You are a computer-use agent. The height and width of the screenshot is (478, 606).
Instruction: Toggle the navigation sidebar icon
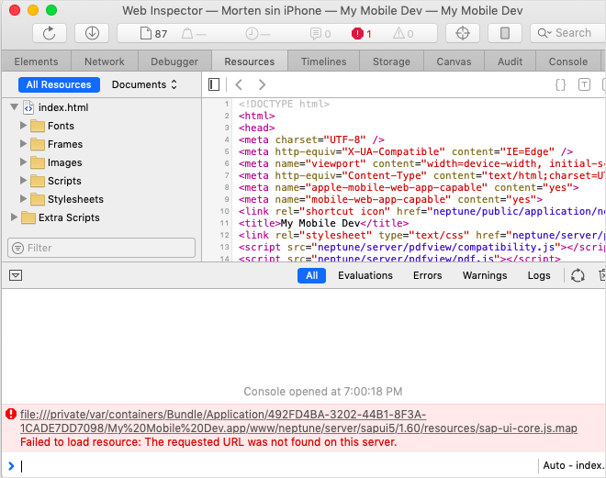pos(214,84)
